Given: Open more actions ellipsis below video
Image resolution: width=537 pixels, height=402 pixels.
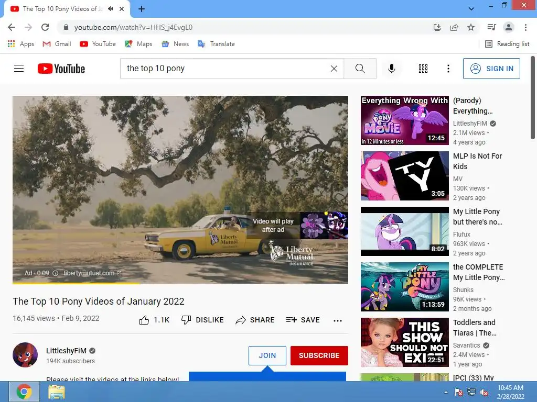Looking at the screenshot, I should pos(338,320).
